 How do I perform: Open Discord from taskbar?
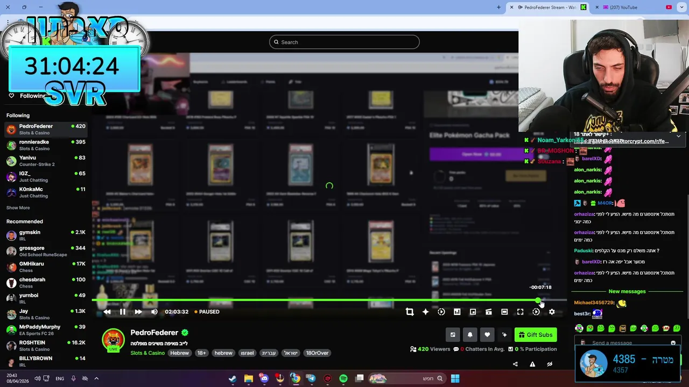264,378
